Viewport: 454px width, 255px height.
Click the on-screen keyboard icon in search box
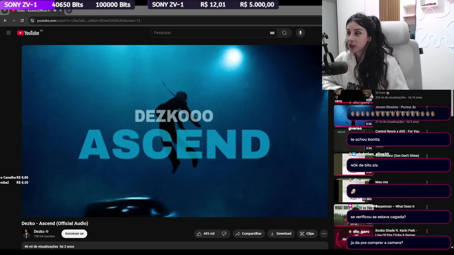tap(272, 33)
